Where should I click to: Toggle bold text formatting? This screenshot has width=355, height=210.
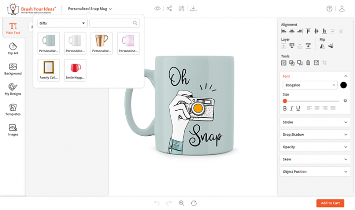pyautogui.click(x=285, y=108)
